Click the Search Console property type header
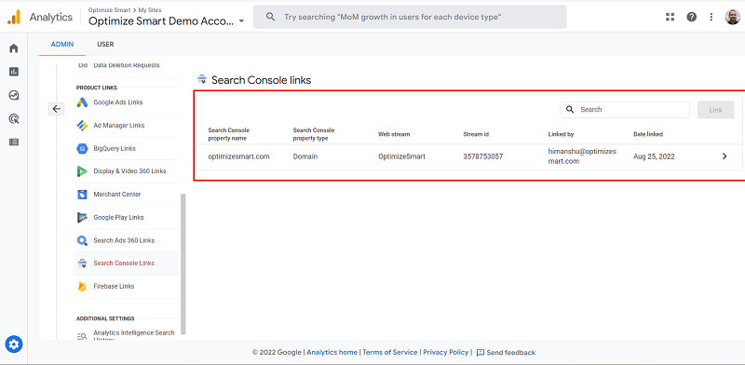The height and width of the screenshot is (365, 745). [x=314, y=134]
